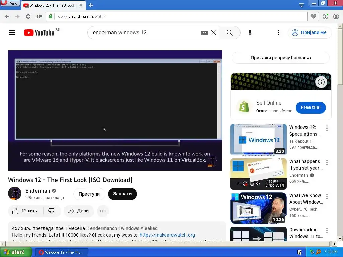This screenshot has height=257, width=343.
Task: Open options menu for Windows 12: Speculations
Action: (327, 128)
